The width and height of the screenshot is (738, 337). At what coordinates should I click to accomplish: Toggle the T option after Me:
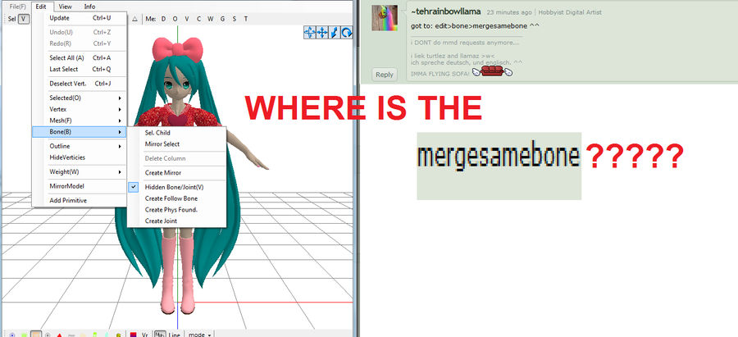point(246,19)
